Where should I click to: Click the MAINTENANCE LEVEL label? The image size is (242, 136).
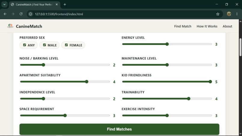pyautogui.click(x=139, y=58)
